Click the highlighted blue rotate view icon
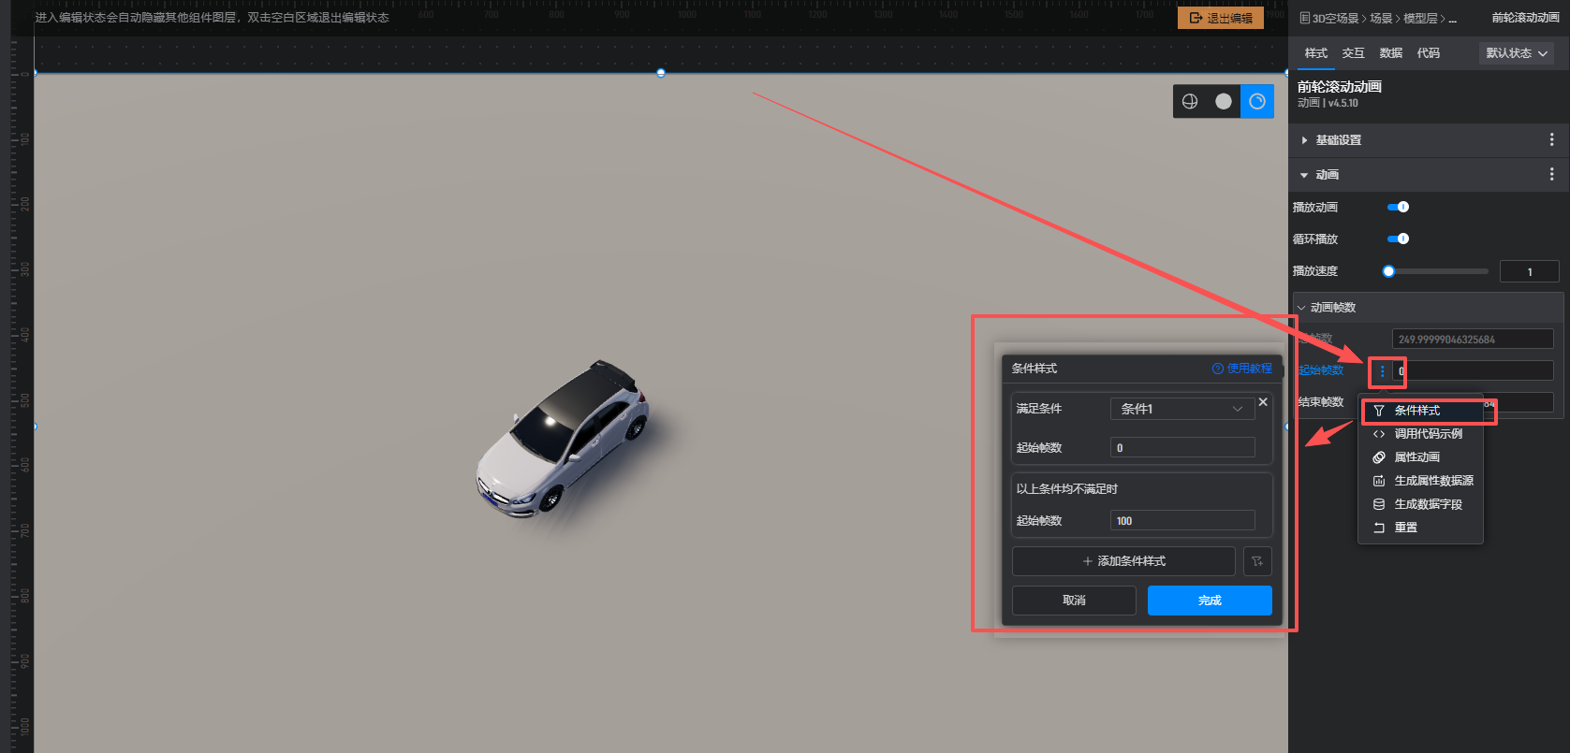This screenshot has height=753, width=1570. (1257, 101)
